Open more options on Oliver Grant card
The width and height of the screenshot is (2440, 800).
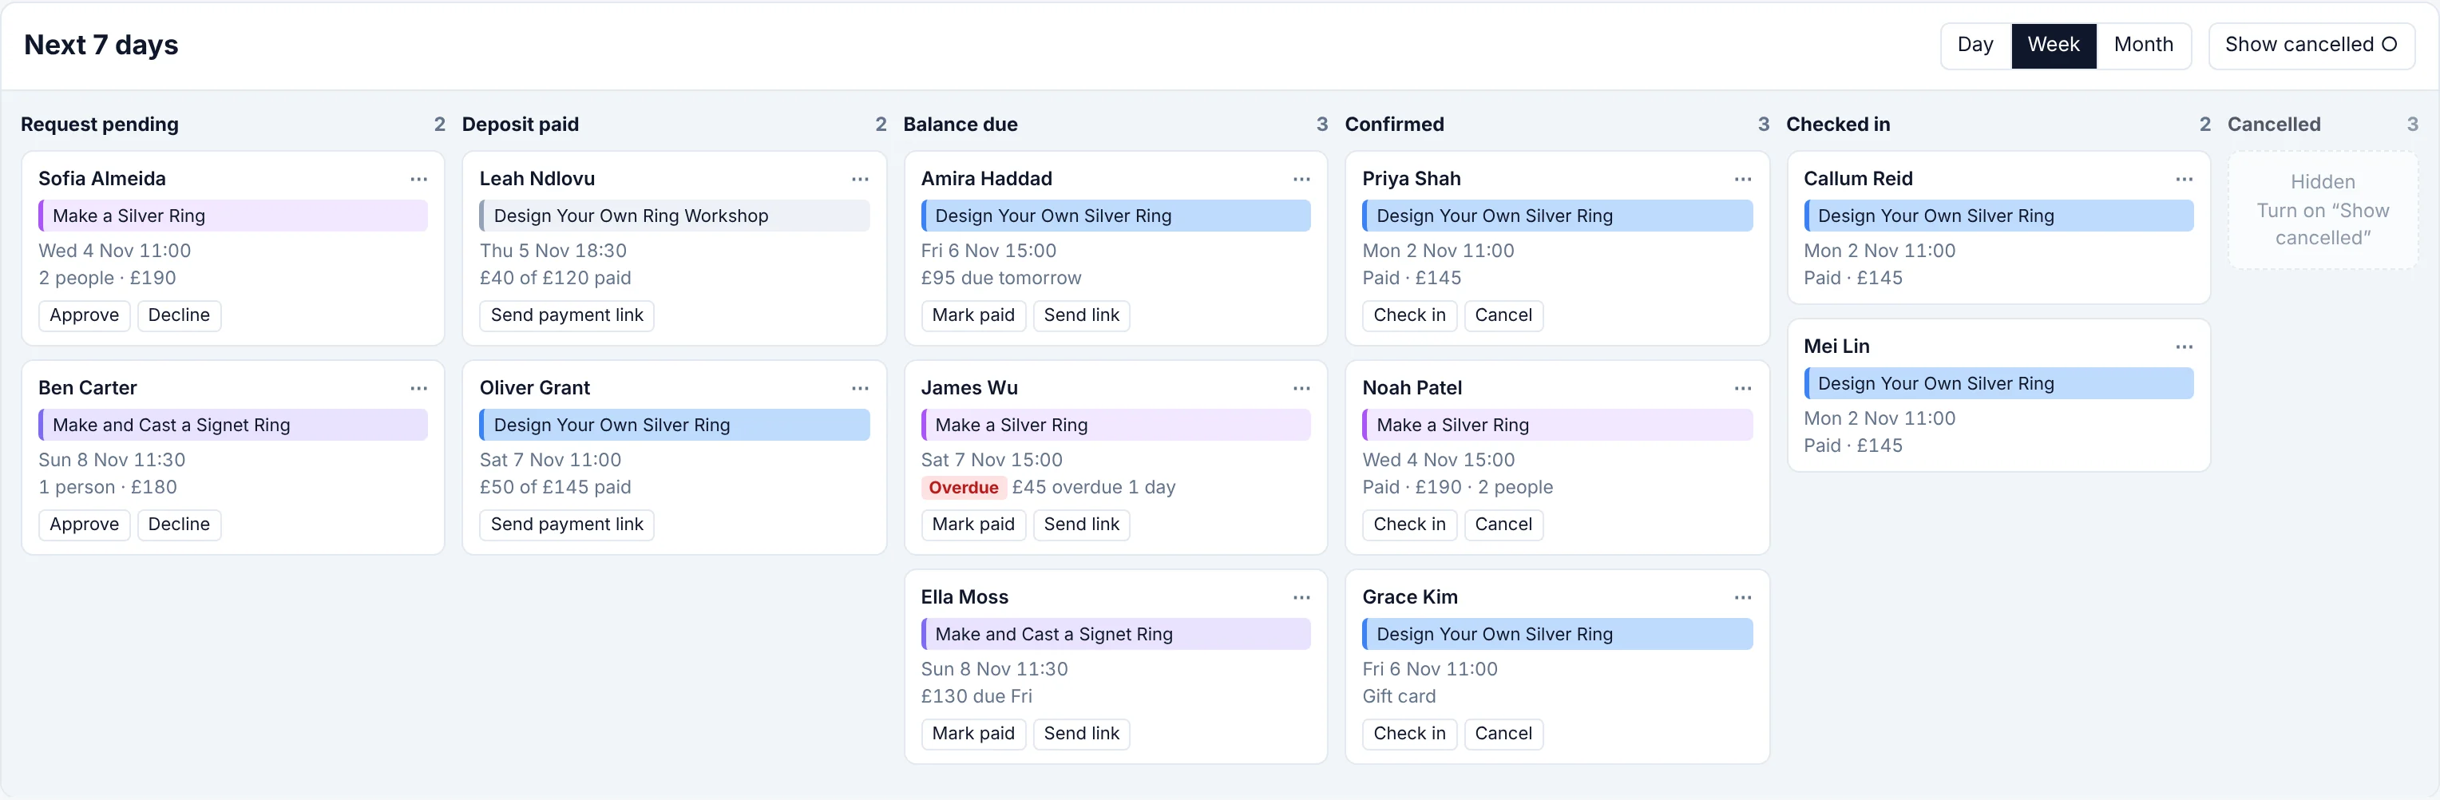pyautogui.click(x=860, y=388)
